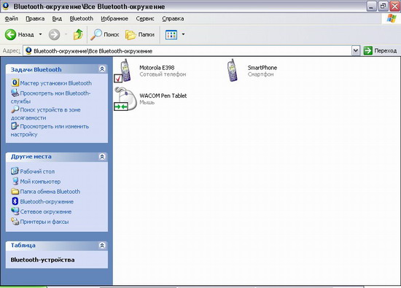Click the Motorola E398 label
This screenshot has width=401, height=288.
click(x=157, y=68)
